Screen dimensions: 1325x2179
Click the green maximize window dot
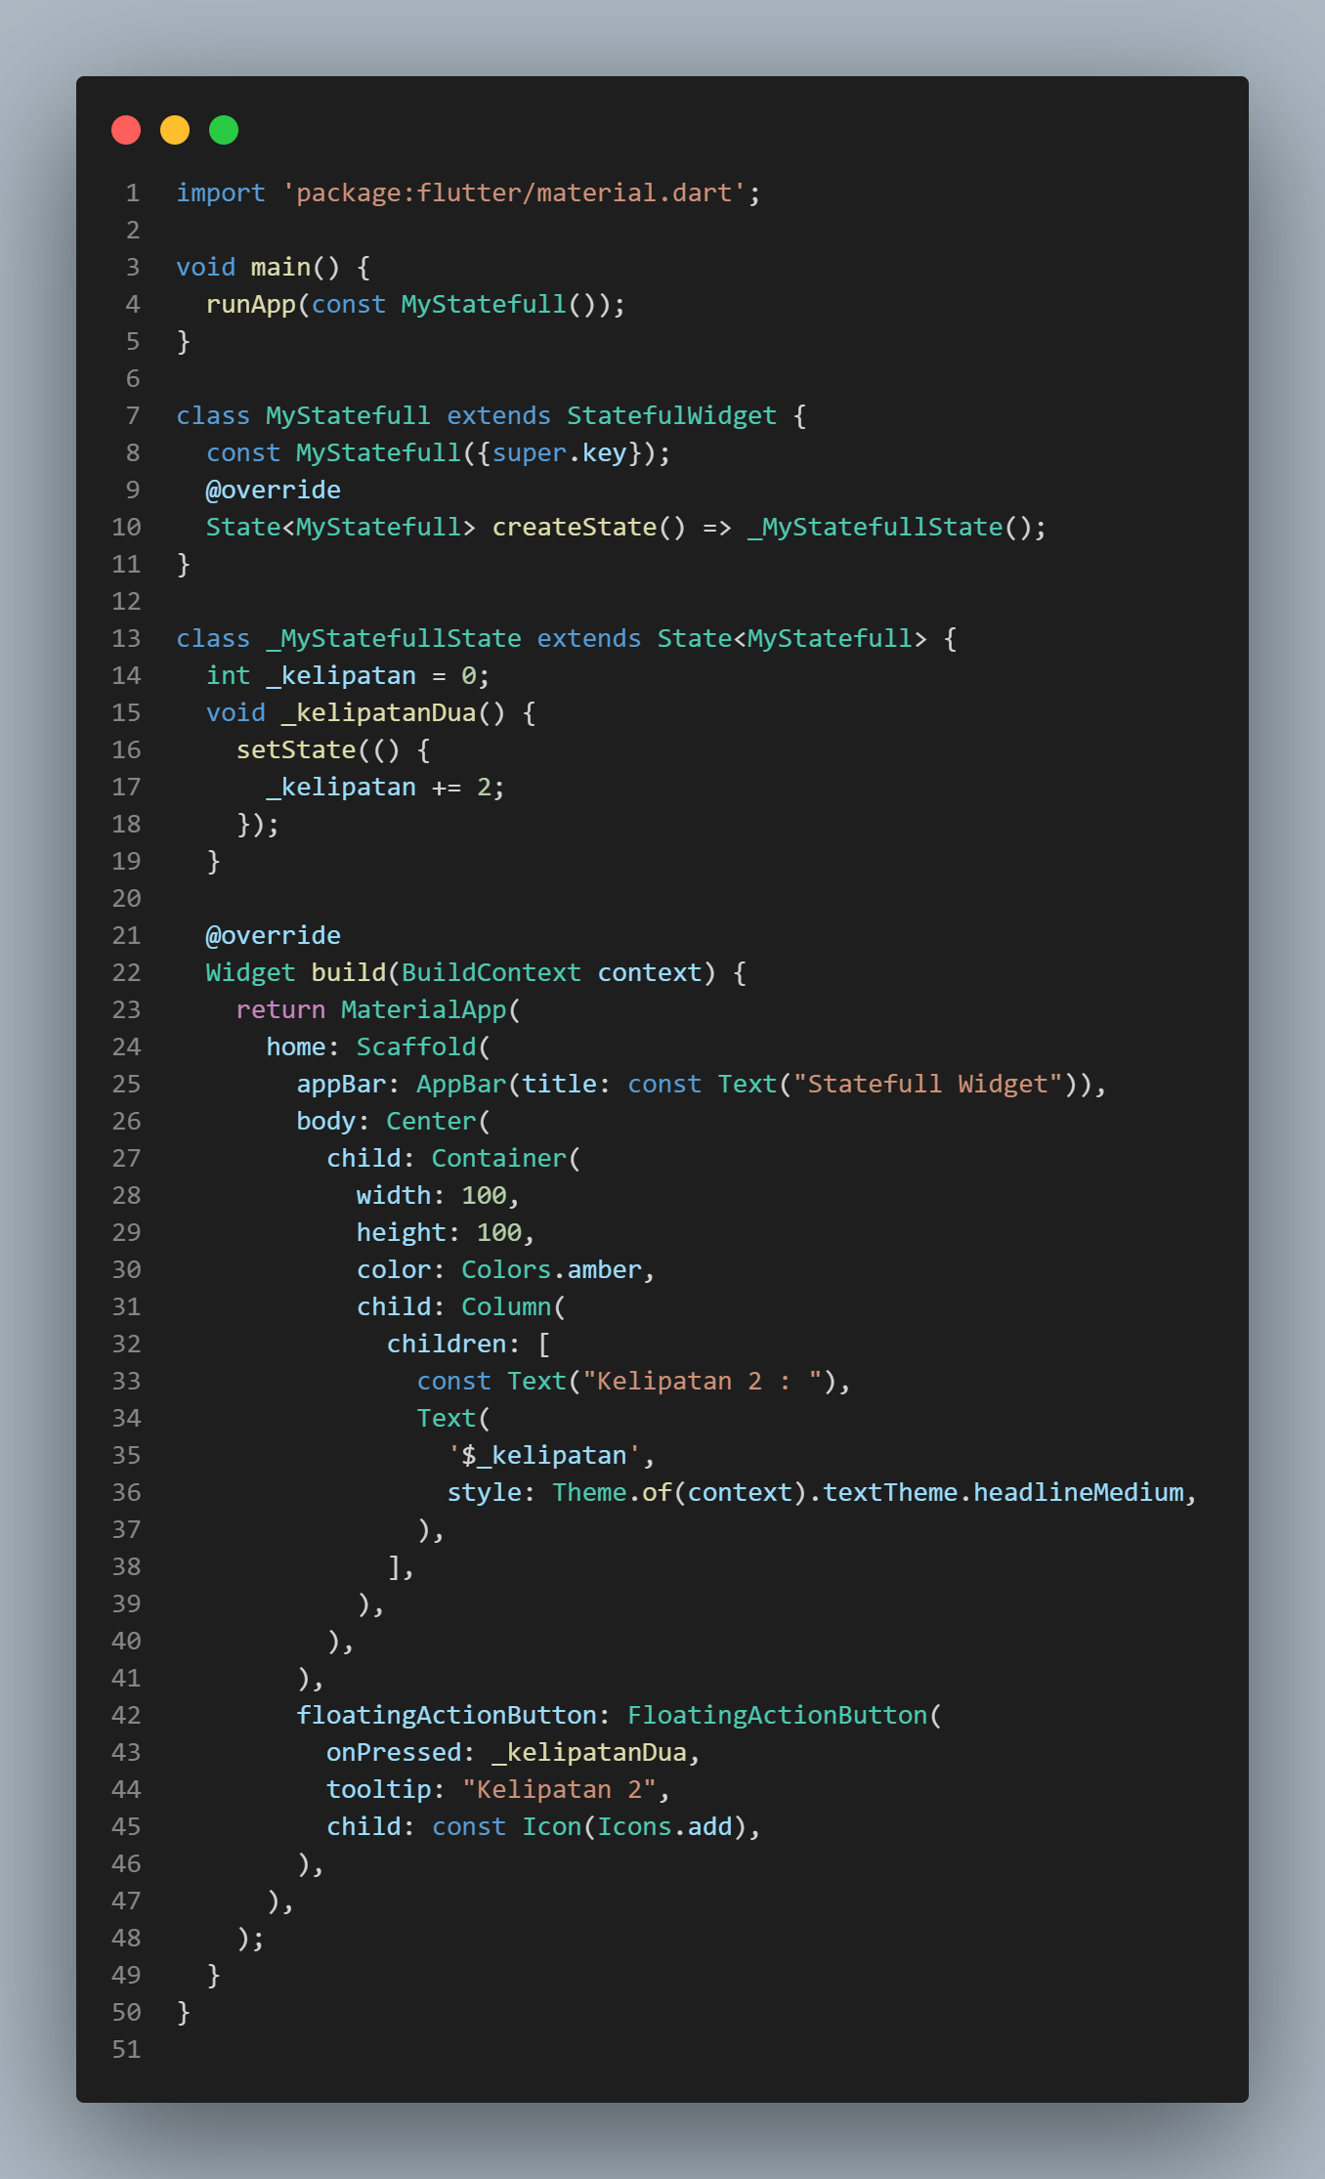tap(224, 130)
